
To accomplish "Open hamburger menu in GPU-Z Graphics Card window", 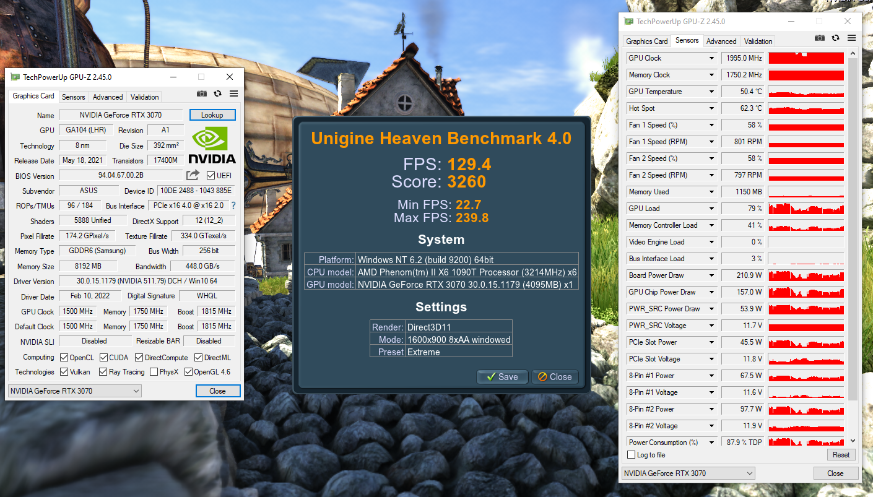I will pos(233,93).
